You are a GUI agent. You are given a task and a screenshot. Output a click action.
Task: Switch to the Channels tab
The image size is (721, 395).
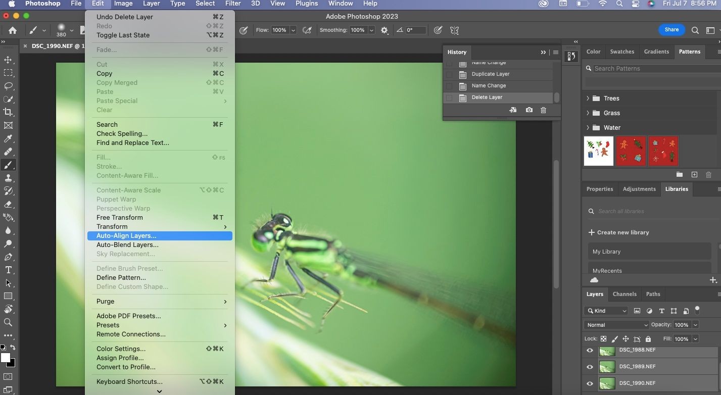click(x=624, y=294)
